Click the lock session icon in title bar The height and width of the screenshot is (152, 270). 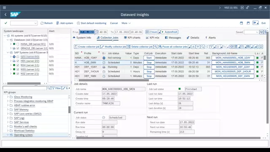click(x=248, y=8)
